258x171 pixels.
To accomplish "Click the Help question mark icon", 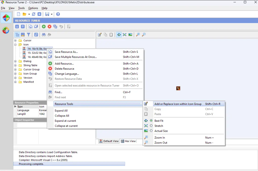I will 58,14.
